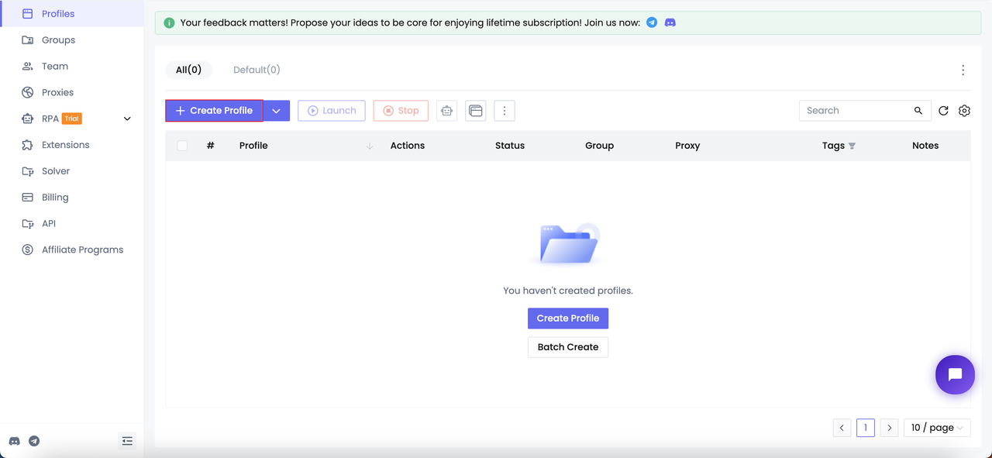992x458 pixels.
Task: Sort by Profile column arrow
Action: [370, 146]
